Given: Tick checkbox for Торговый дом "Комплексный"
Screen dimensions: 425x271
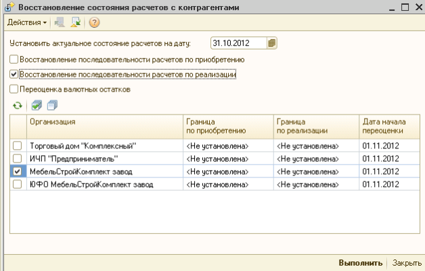Looking at the screenshot, I should (18, 146).
